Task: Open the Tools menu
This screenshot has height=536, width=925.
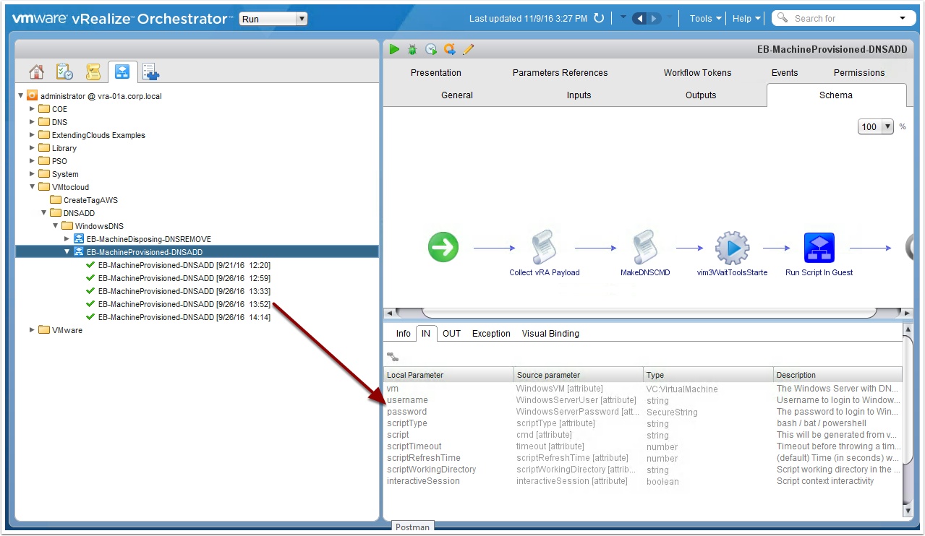Action: 704,19
